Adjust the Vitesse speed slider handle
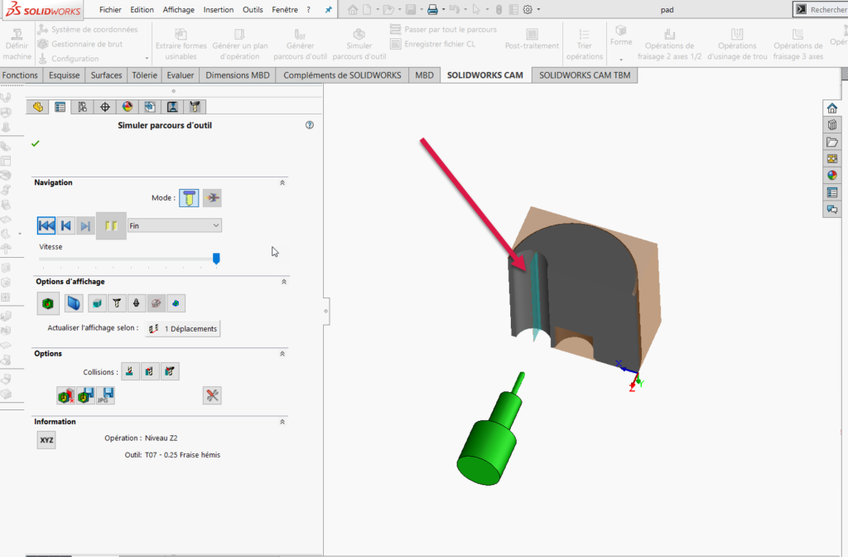Viewport: 848px width, 557px height. coord(216,259)
